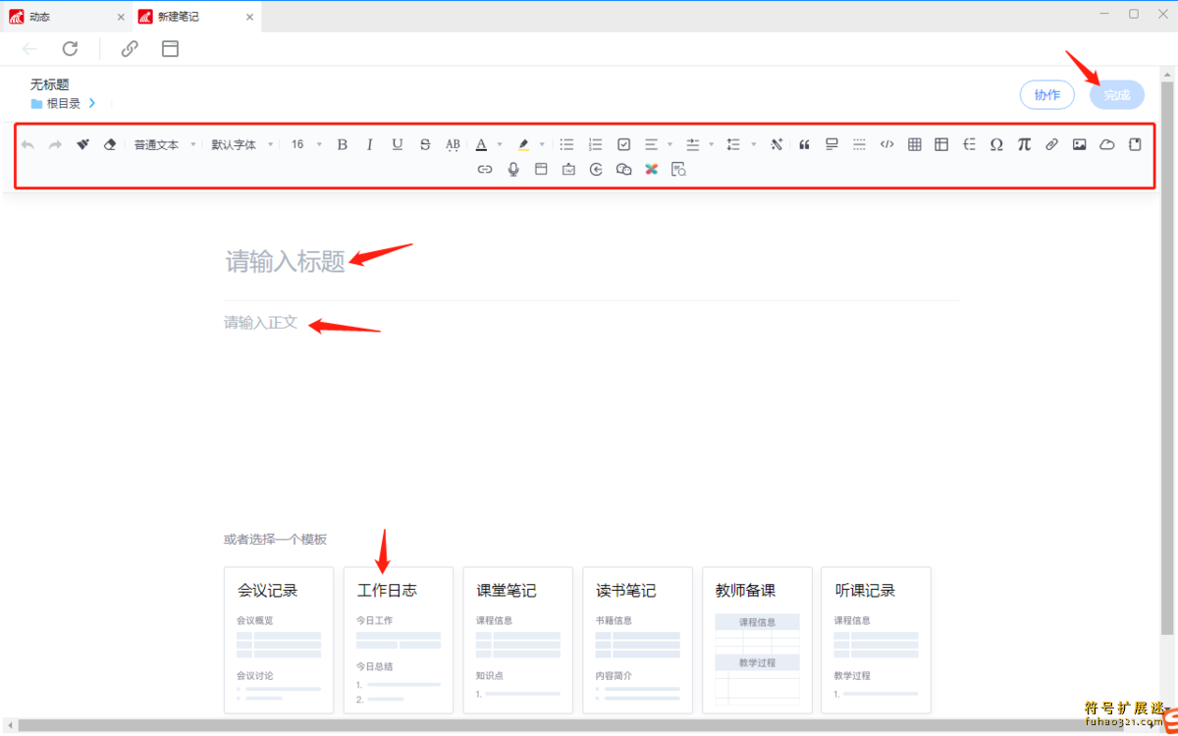Click the line spacing icon
This screenshot has width=1178, height=736.
(x=733, y=144)
